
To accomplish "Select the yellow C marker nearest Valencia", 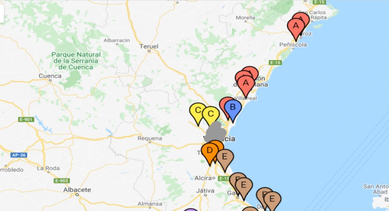I will (211, 115).
